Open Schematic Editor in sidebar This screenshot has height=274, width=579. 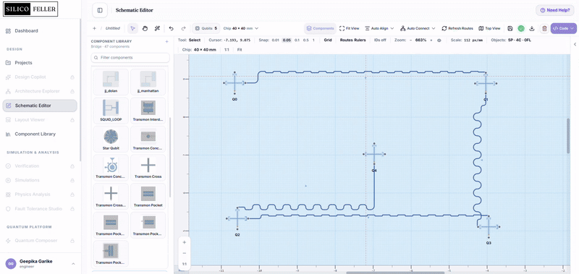click(x=40, y=106)
